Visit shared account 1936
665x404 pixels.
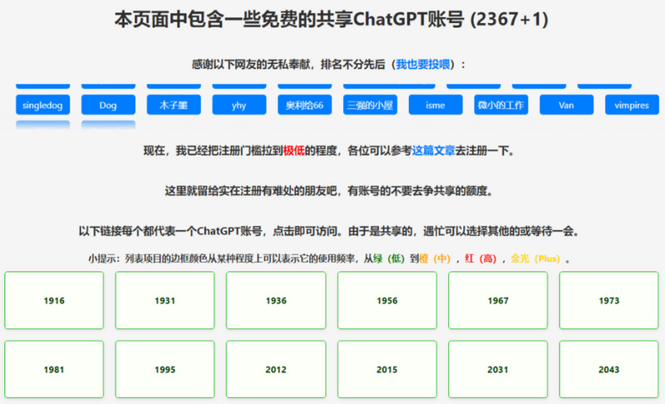click(x=276, y=300)
